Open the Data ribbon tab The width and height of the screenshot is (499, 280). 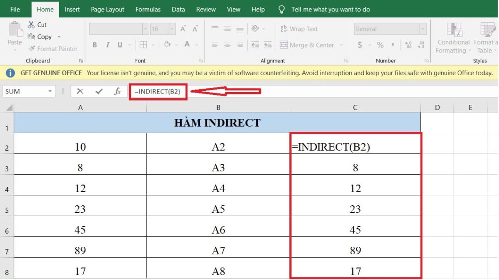point(178,9)
